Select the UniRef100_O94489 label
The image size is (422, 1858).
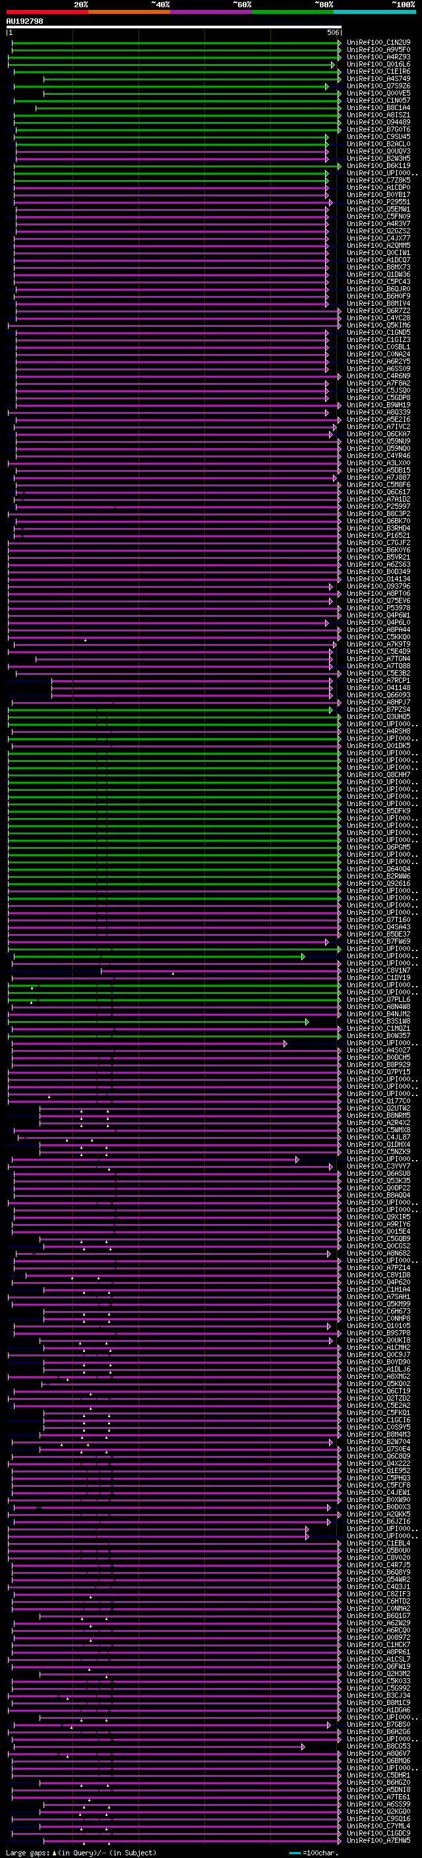(378, 122)
